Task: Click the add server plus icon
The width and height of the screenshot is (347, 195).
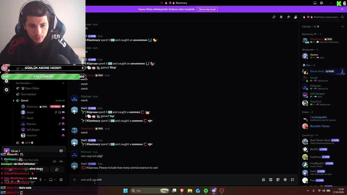Action: [x=7, y=81]
